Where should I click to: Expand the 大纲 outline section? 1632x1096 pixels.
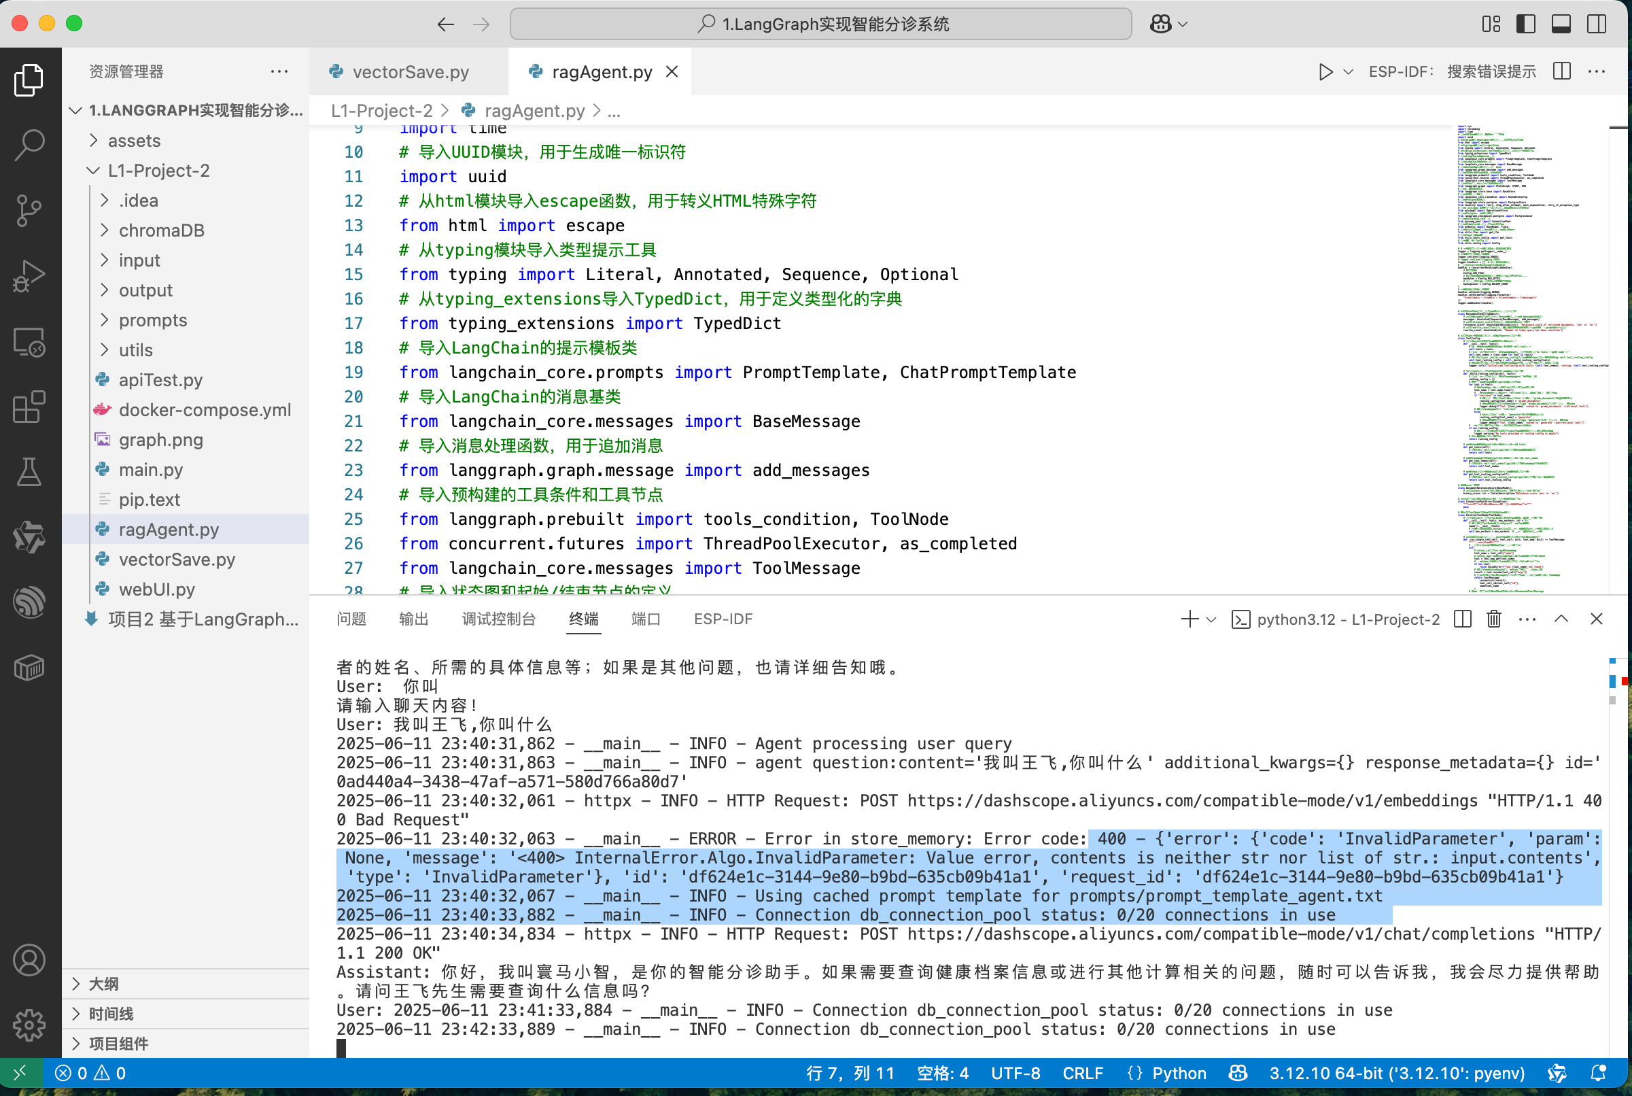click(185, 983)
